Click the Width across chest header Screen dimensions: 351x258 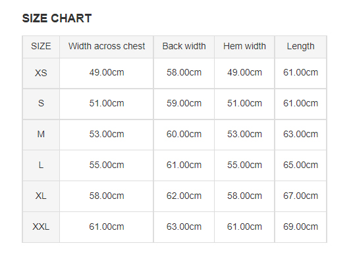tap(107, 47)
